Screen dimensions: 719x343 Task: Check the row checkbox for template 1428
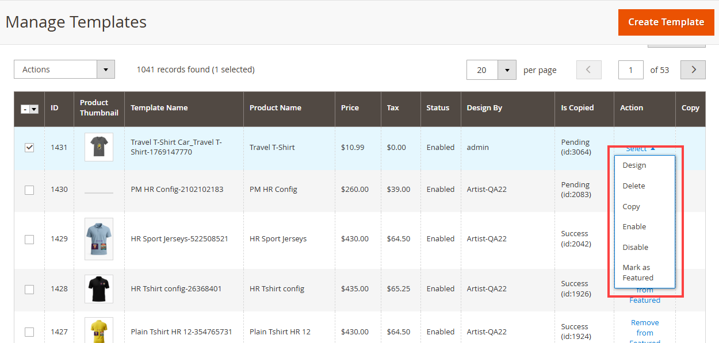coord(29,289)
